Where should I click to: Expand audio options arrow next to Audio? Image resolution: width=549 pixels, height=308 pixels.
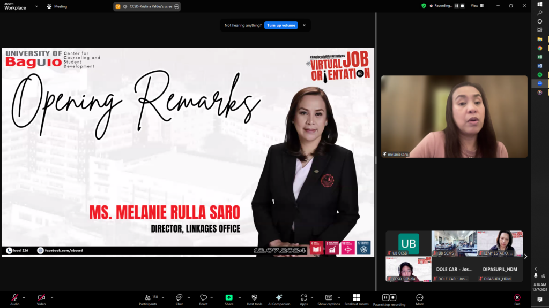[24, 297]
